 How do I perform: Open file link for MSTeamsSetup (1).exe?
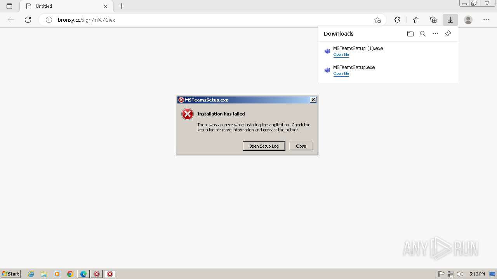[x=341, y=55]
